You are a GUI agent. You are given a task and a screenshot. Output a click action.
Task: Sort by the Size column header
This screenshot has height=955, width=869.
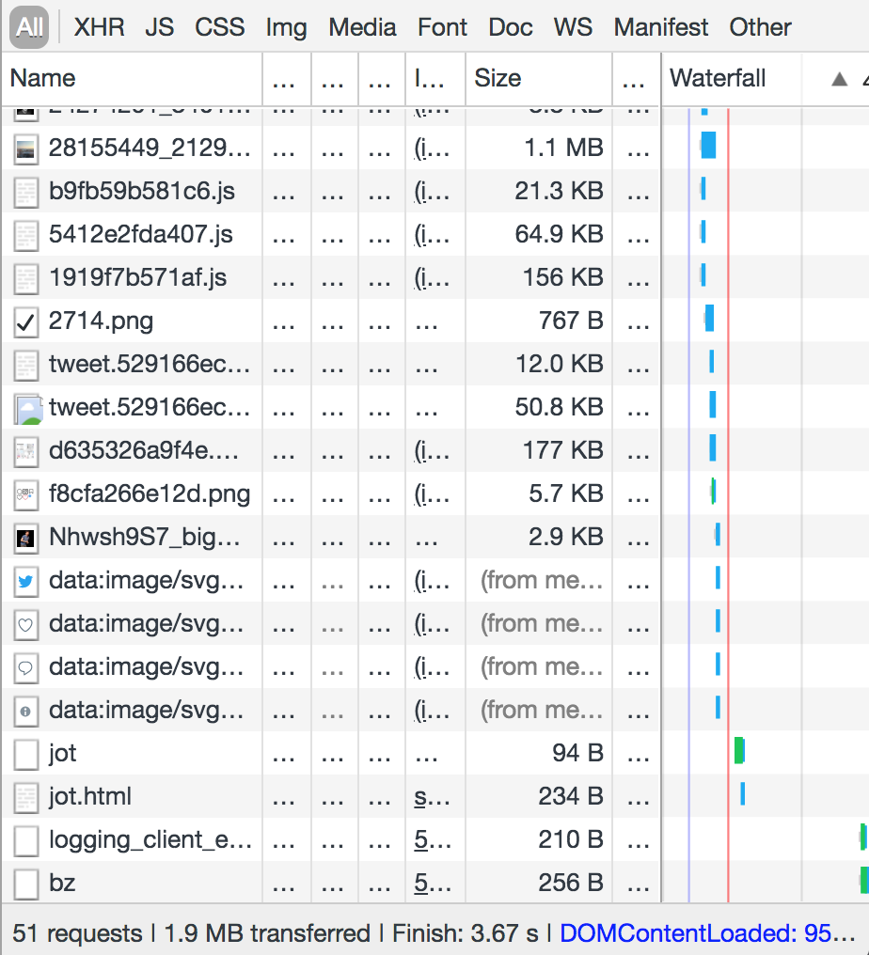539,79
